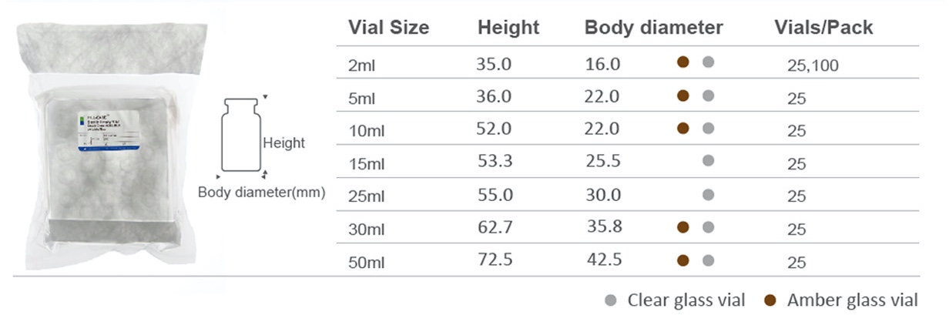Viewport: 949px width, 315px height.
Task: Choose the amber dot in the 30ml row
Action: [x=682, y=226]
